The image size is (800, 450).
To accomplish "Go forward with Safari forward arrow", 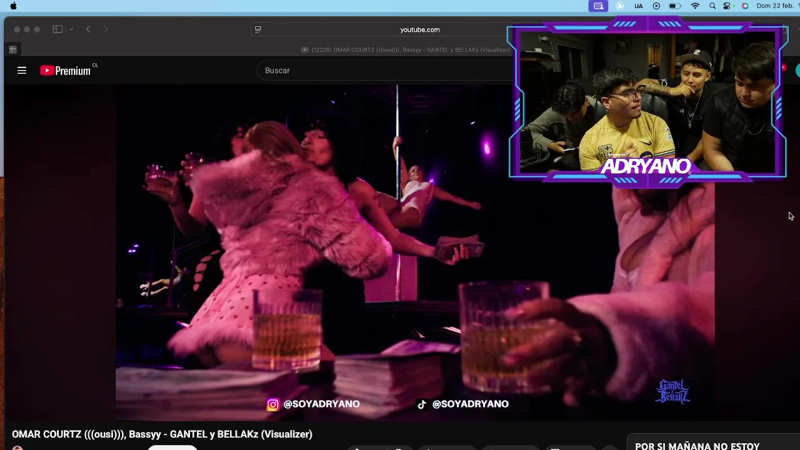I will click(x=106, y=29).
